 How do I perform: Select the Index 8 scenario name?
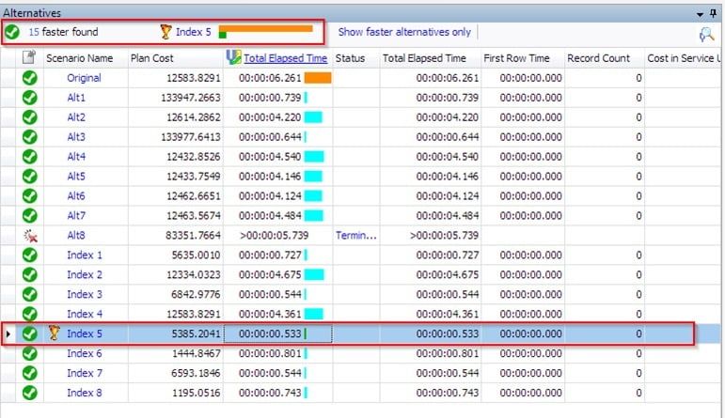point(85,393)
